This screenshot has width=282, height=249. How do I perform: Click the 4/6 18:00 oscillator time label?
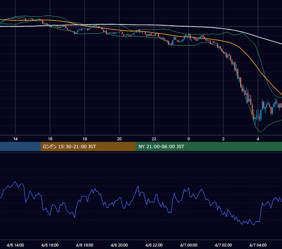[85, 245]
